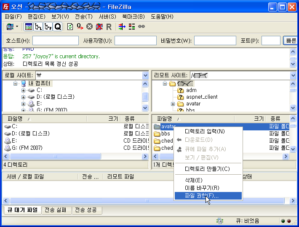Select D: (로컬 디스크) in local file list
The width and height of the screenshot is (299, 227).
31,134
